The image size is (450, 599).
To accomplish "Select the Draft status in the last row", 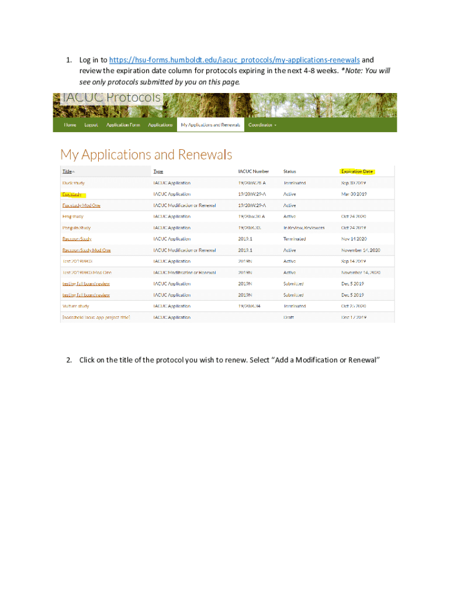I will pyautogui.click(x=289, y=318).
